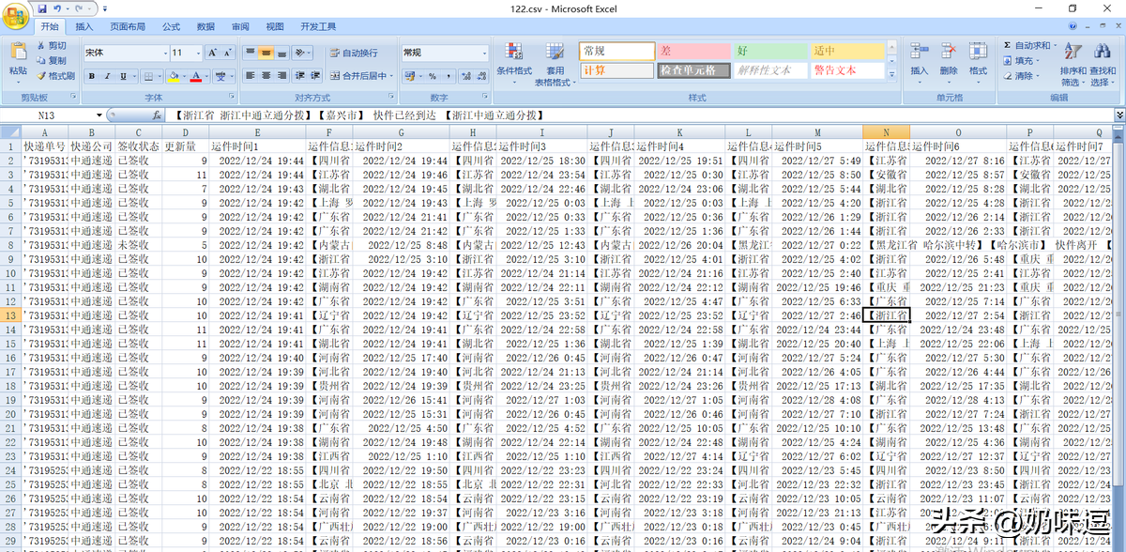Open 查找和选择 find and select
This screenshot has width=1126, height=552.
(x=1103, y=64)
